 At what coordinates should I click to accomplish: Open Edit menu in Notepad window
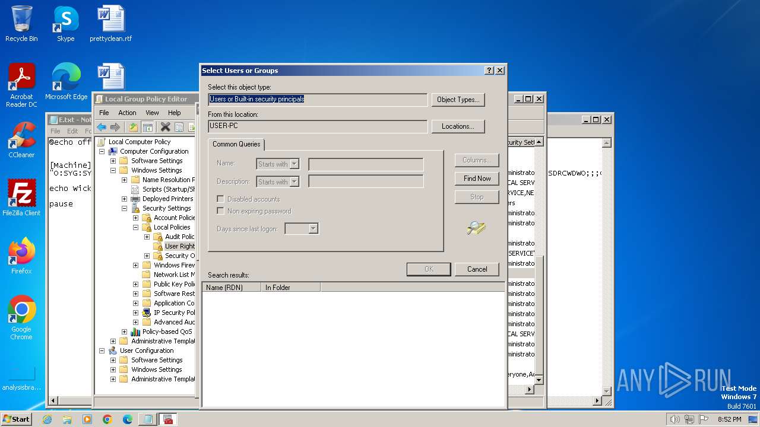click(72, 131)
